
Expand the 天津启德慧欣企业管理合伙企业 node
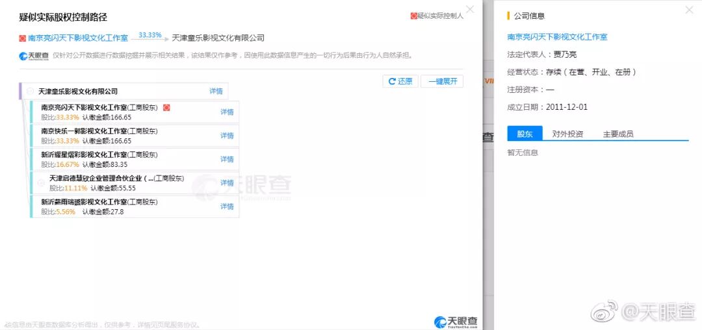click(41, 183)
